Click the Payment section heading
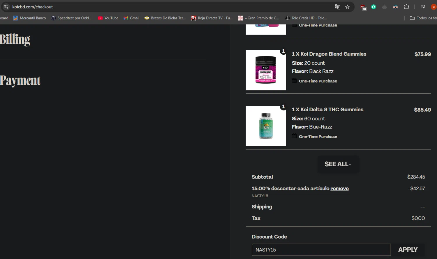 point(20,81)
